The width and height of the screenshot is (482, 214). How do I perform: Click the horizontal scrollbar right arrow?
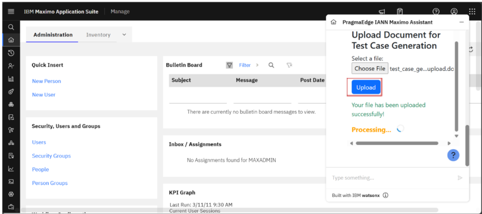pos(449,143)
